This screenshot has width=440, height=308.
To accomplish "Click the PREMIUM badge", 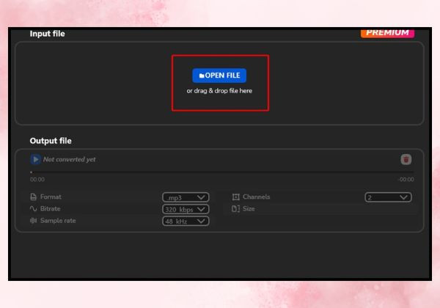I will tap(387, 33).
